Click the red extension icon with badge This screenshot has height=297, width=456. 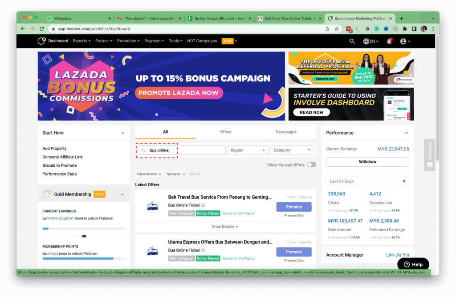[349, 29]
